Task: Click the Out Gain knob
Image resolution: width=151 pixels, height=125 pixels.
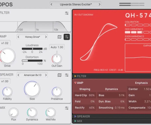Action: click(x=57, y=59)
